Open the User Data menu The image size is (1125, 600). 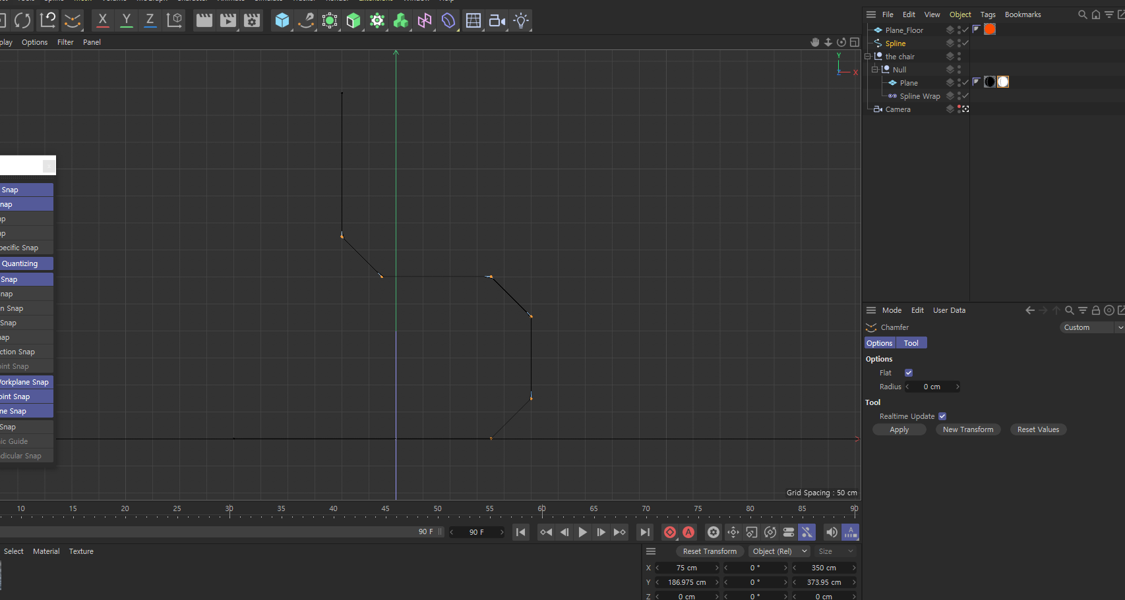(x=949, y=310)
